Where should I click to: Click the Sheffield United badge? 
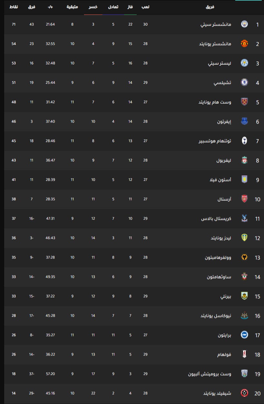point(245,393)
